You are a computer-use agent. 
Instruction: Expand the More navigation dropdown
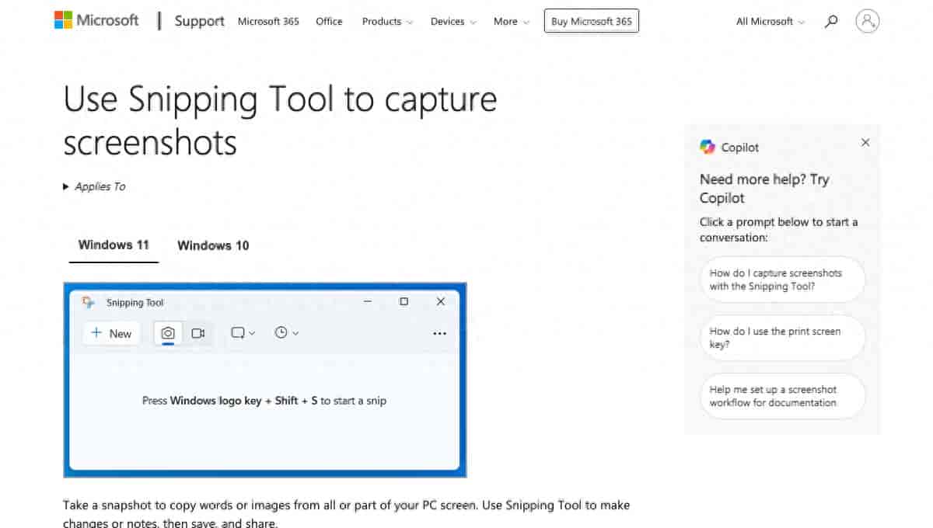pyautogui.click(x=511, y=22)
